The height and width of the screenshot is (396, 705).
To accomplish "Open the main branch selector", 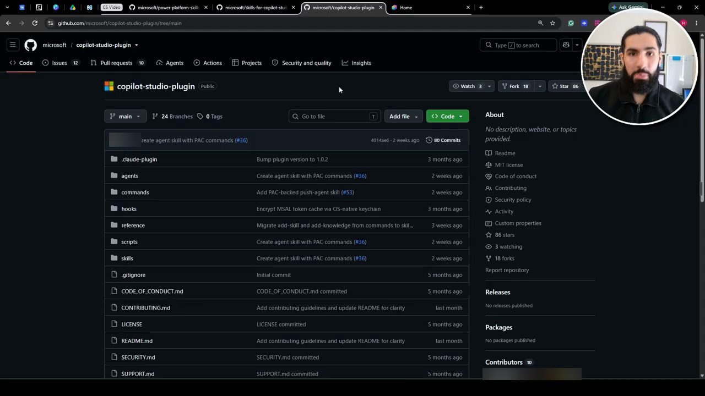I will [126, 117].
